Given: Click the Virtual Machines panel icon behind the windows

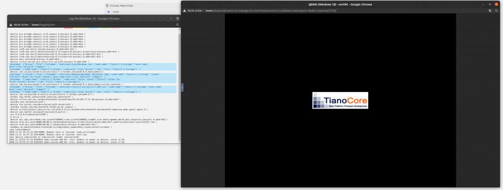Looking at the screenshot, I should [108, 6].
